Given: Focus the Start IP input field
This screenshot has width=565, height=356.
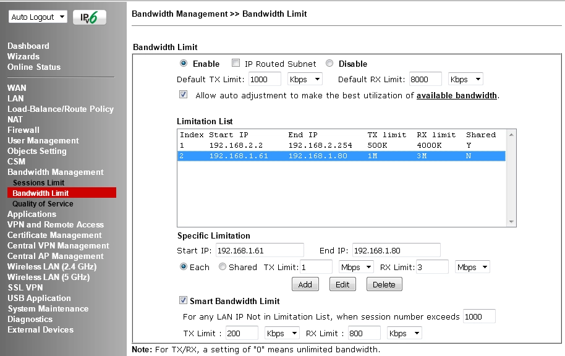Looking at the screenshot, I should pyautogui.click(x=260, y=250).
